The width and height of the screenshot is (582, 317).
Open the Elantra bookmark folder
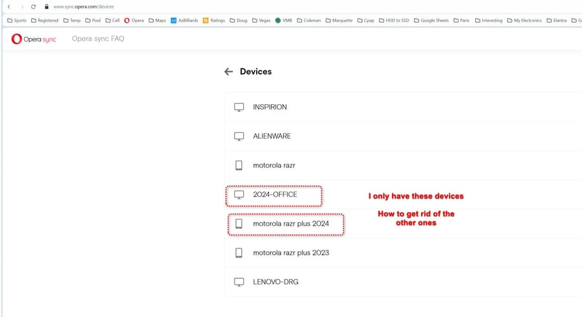pos(557,21)
